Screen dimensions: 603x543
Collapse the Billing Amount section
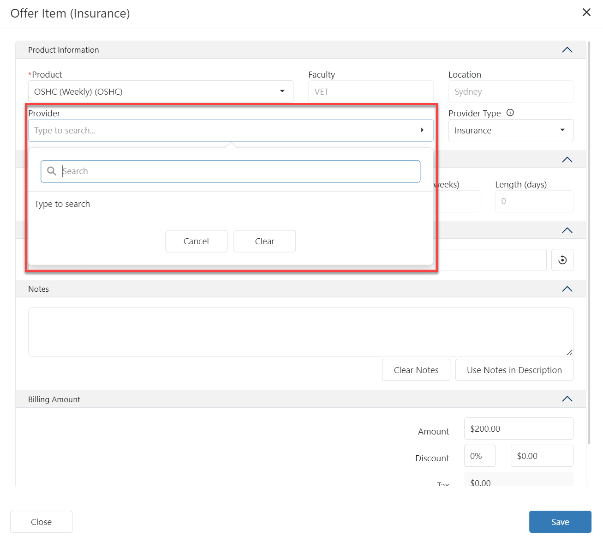[x=567, y=399]
